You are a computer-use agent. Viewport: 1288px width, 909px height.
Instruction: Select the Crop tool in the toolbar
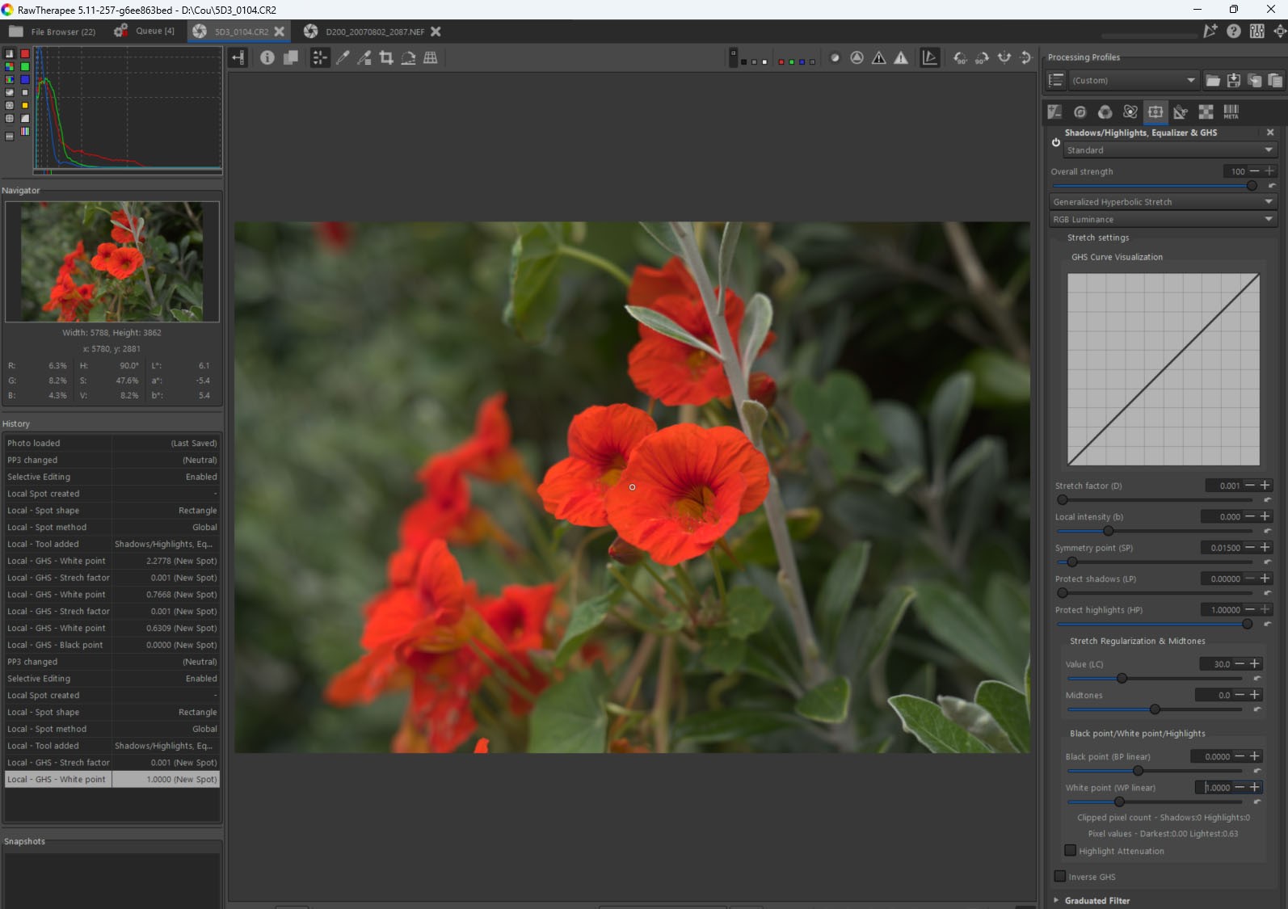(386, 57)
